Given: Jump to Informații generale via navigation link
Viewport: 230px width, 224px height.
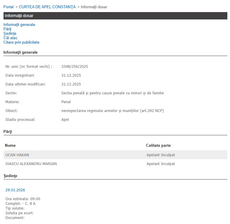Looking at the screenshot, I should [19, 25].
